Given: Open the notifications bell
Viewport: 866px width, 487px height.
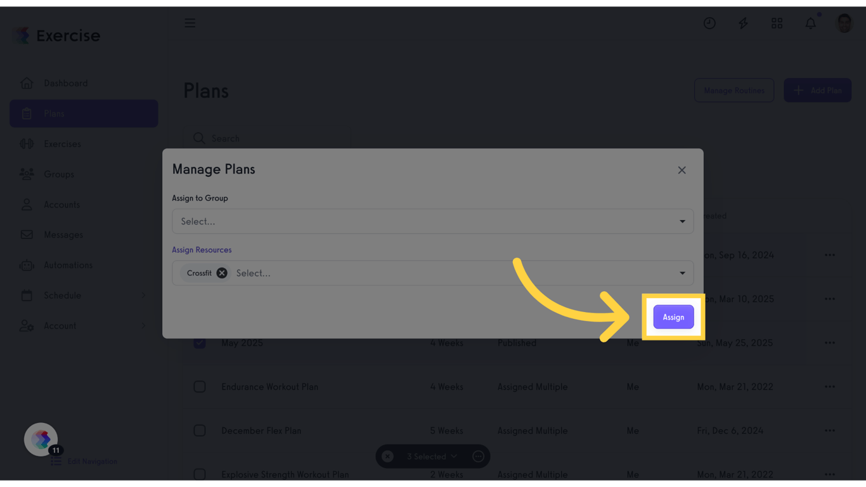Looking at the screenshot, I should click(x=810, y=23).
